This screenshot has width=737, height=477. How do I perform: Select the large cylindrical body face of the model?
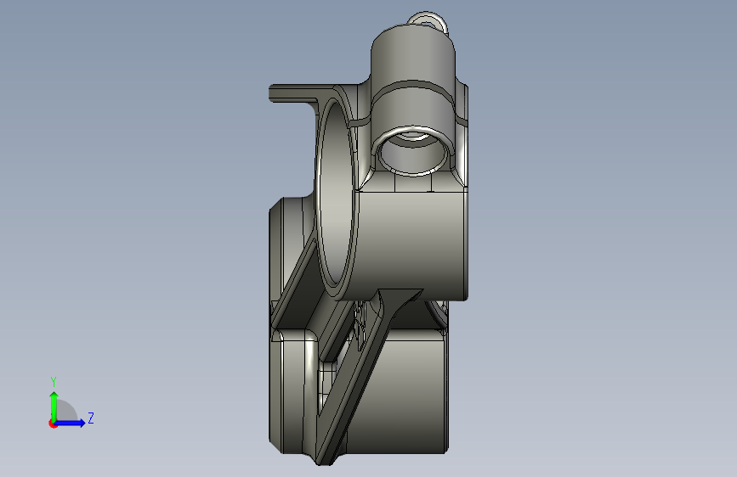click(411, 244)
